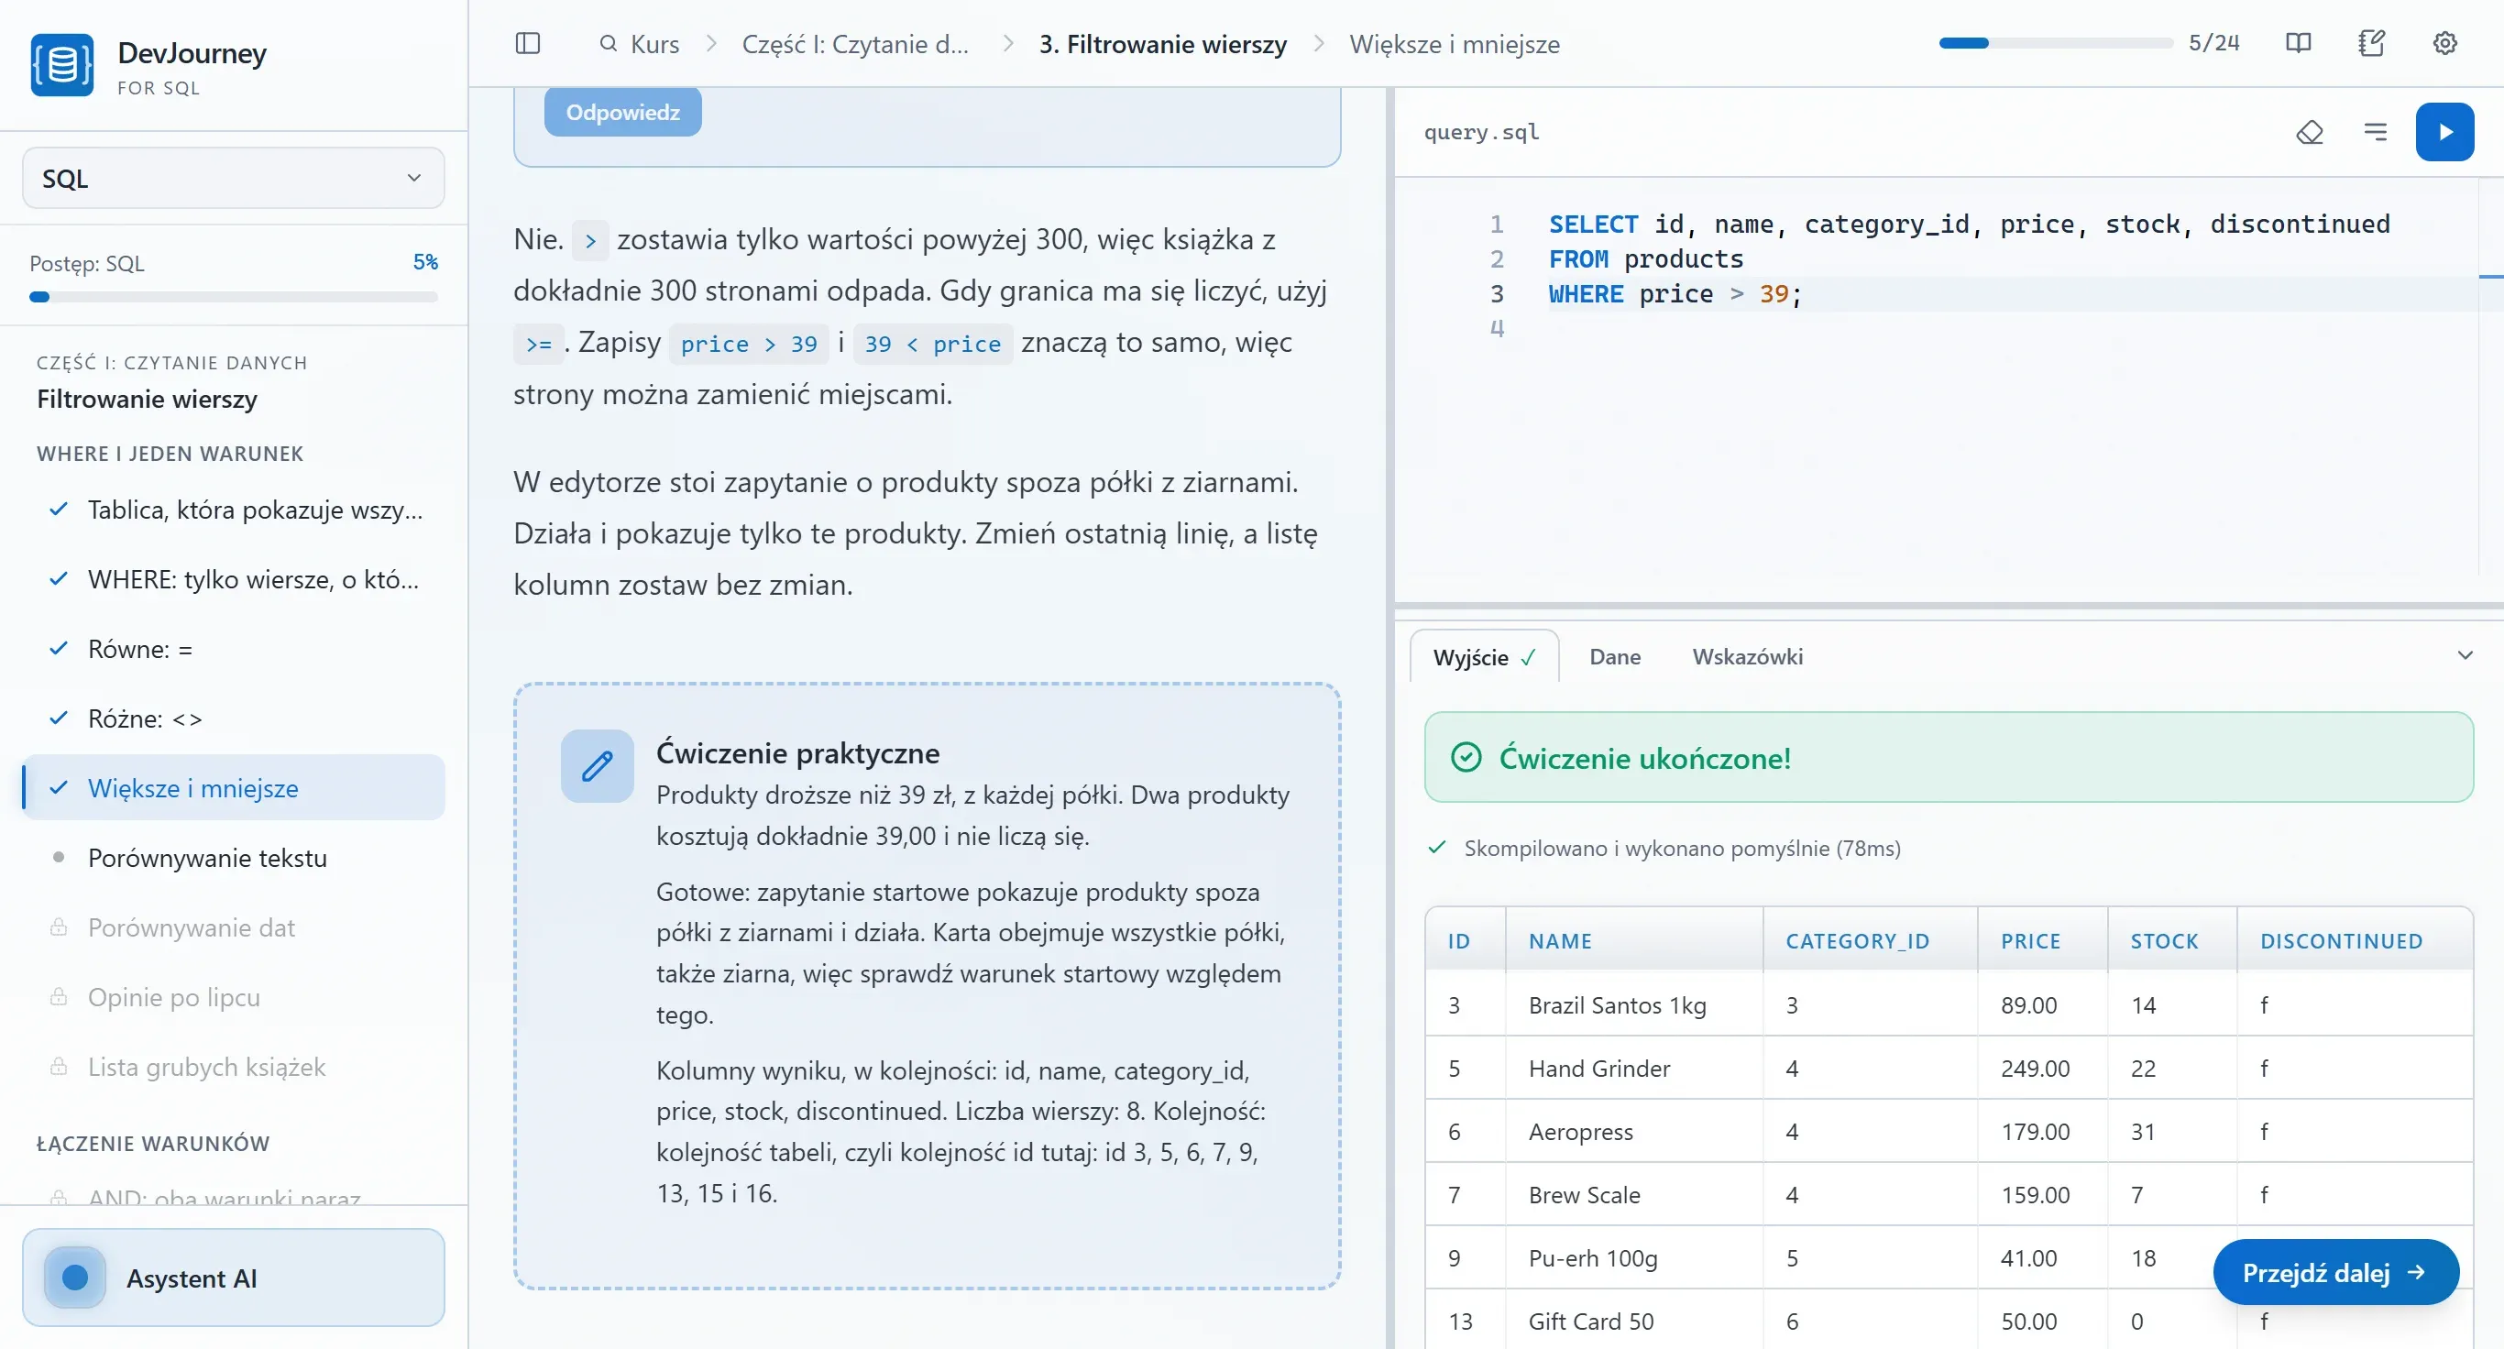Screen dimensions: 2504x1349
Task: Click the checkmark beside Równe: =
Action: pos(59,648)
